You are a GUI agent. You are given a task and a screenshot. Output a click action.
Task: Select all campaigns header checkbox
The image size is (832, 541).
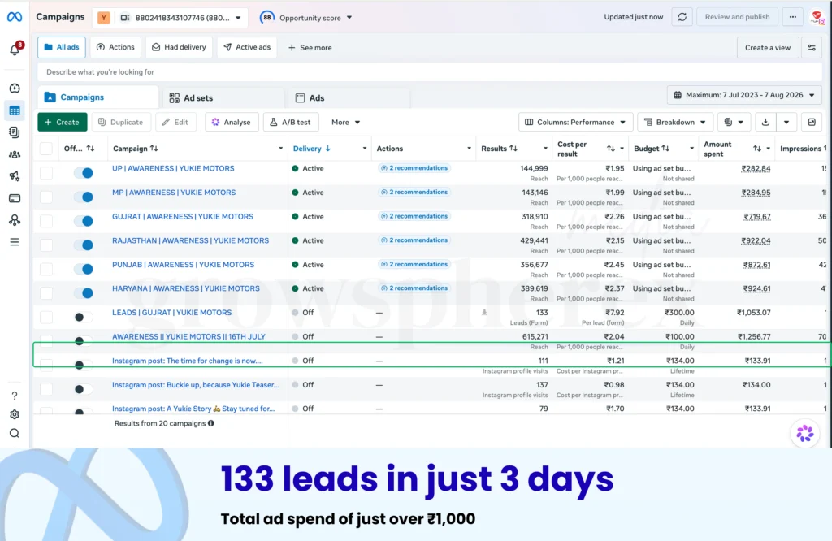click(x=46, y=149)
